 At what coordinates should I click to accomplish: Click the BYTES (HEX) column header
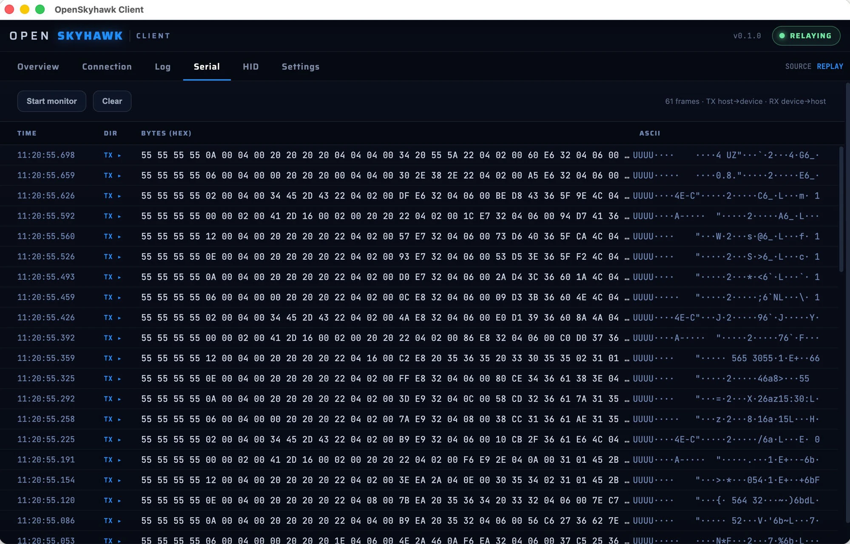(x=166, y=133)
